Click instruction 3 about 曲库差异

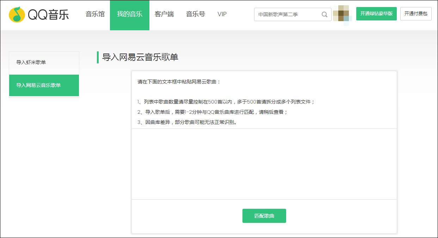pyautogui.click(x=187, y=123)
